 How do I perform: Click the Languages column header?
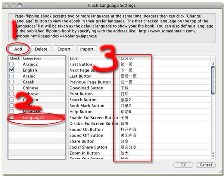point(44,58)
